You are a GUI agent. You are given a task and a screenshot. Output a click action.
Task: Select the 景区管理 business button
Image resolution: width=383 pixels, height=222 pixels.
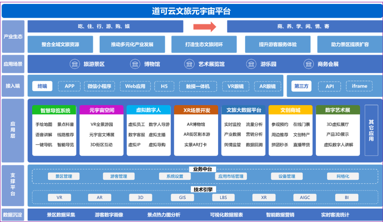coord(63,176)
